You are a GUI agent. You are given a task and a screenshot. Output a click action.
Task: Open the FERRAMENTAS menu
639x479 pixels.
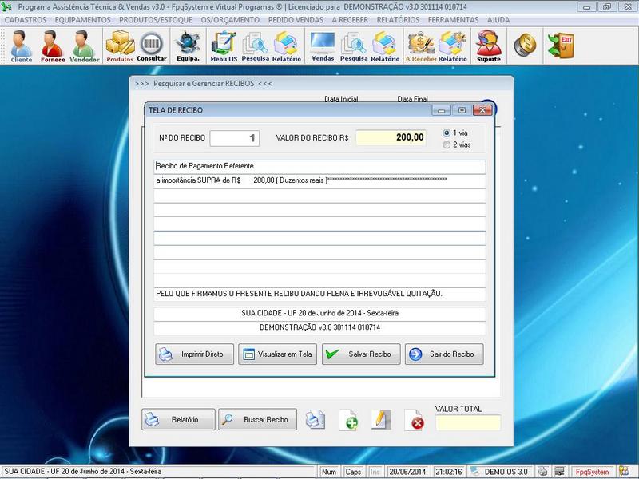coord(453,20)
